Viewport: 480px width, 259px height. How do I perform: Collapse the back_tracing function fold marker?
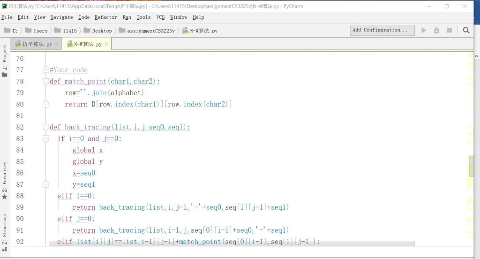[x=46, y=127]
